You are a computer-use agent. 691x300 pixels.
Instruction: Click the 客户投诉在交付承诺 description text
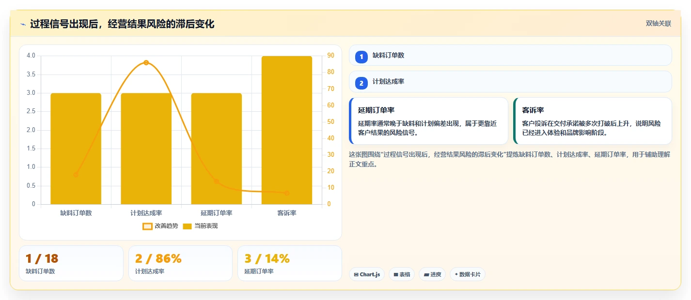[592, 128]
